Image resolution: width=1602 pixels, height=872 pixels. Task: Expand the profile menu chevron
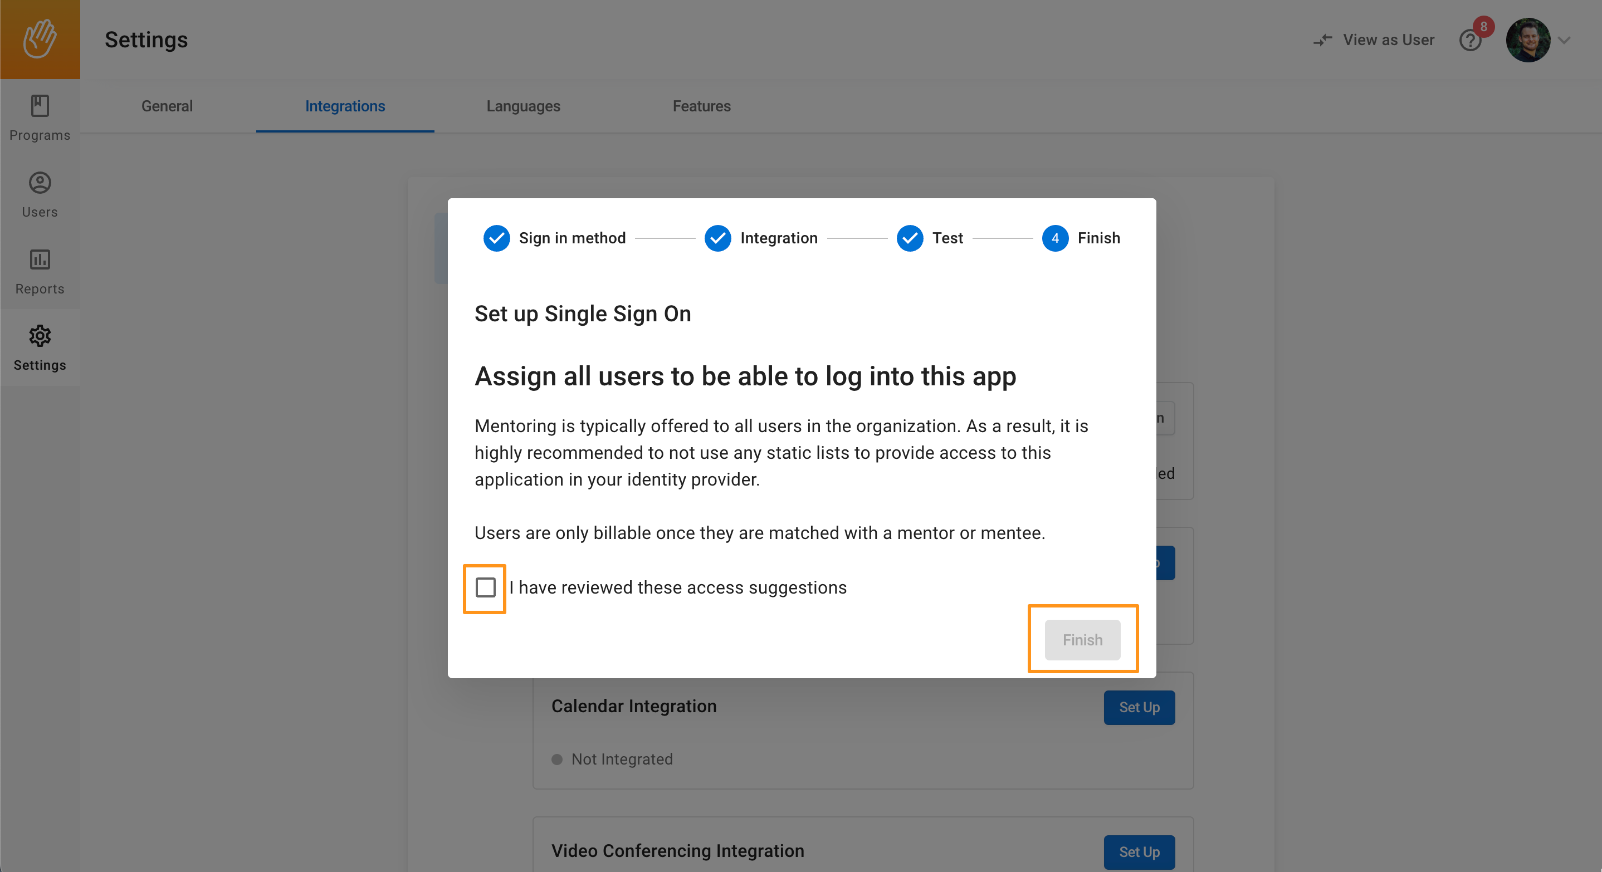[x=1565, y=41]
